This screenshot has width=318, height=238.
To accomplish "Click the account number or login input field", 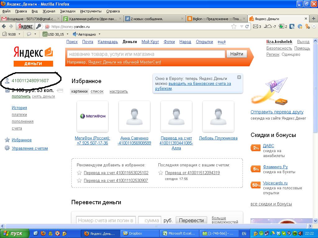I will pyautogui.click(x=106, y=220).
